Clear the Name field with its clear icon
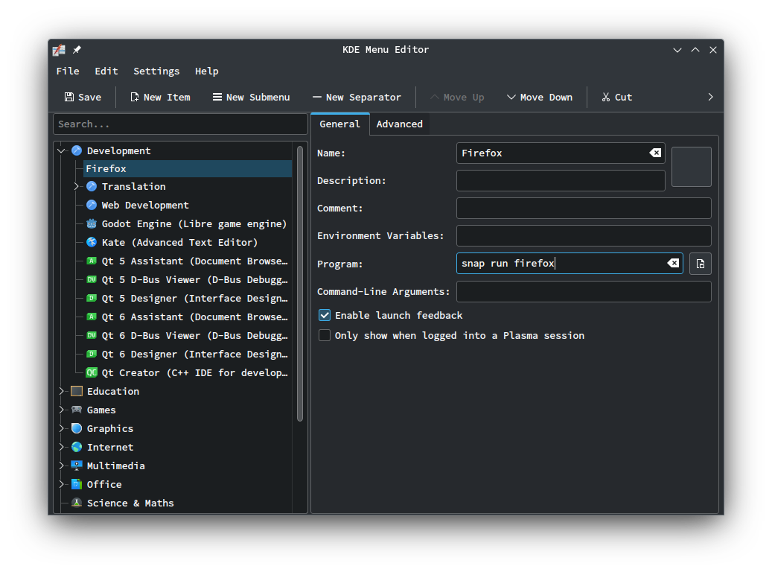This screenshot has width=772, height=572. pos(655,153)
